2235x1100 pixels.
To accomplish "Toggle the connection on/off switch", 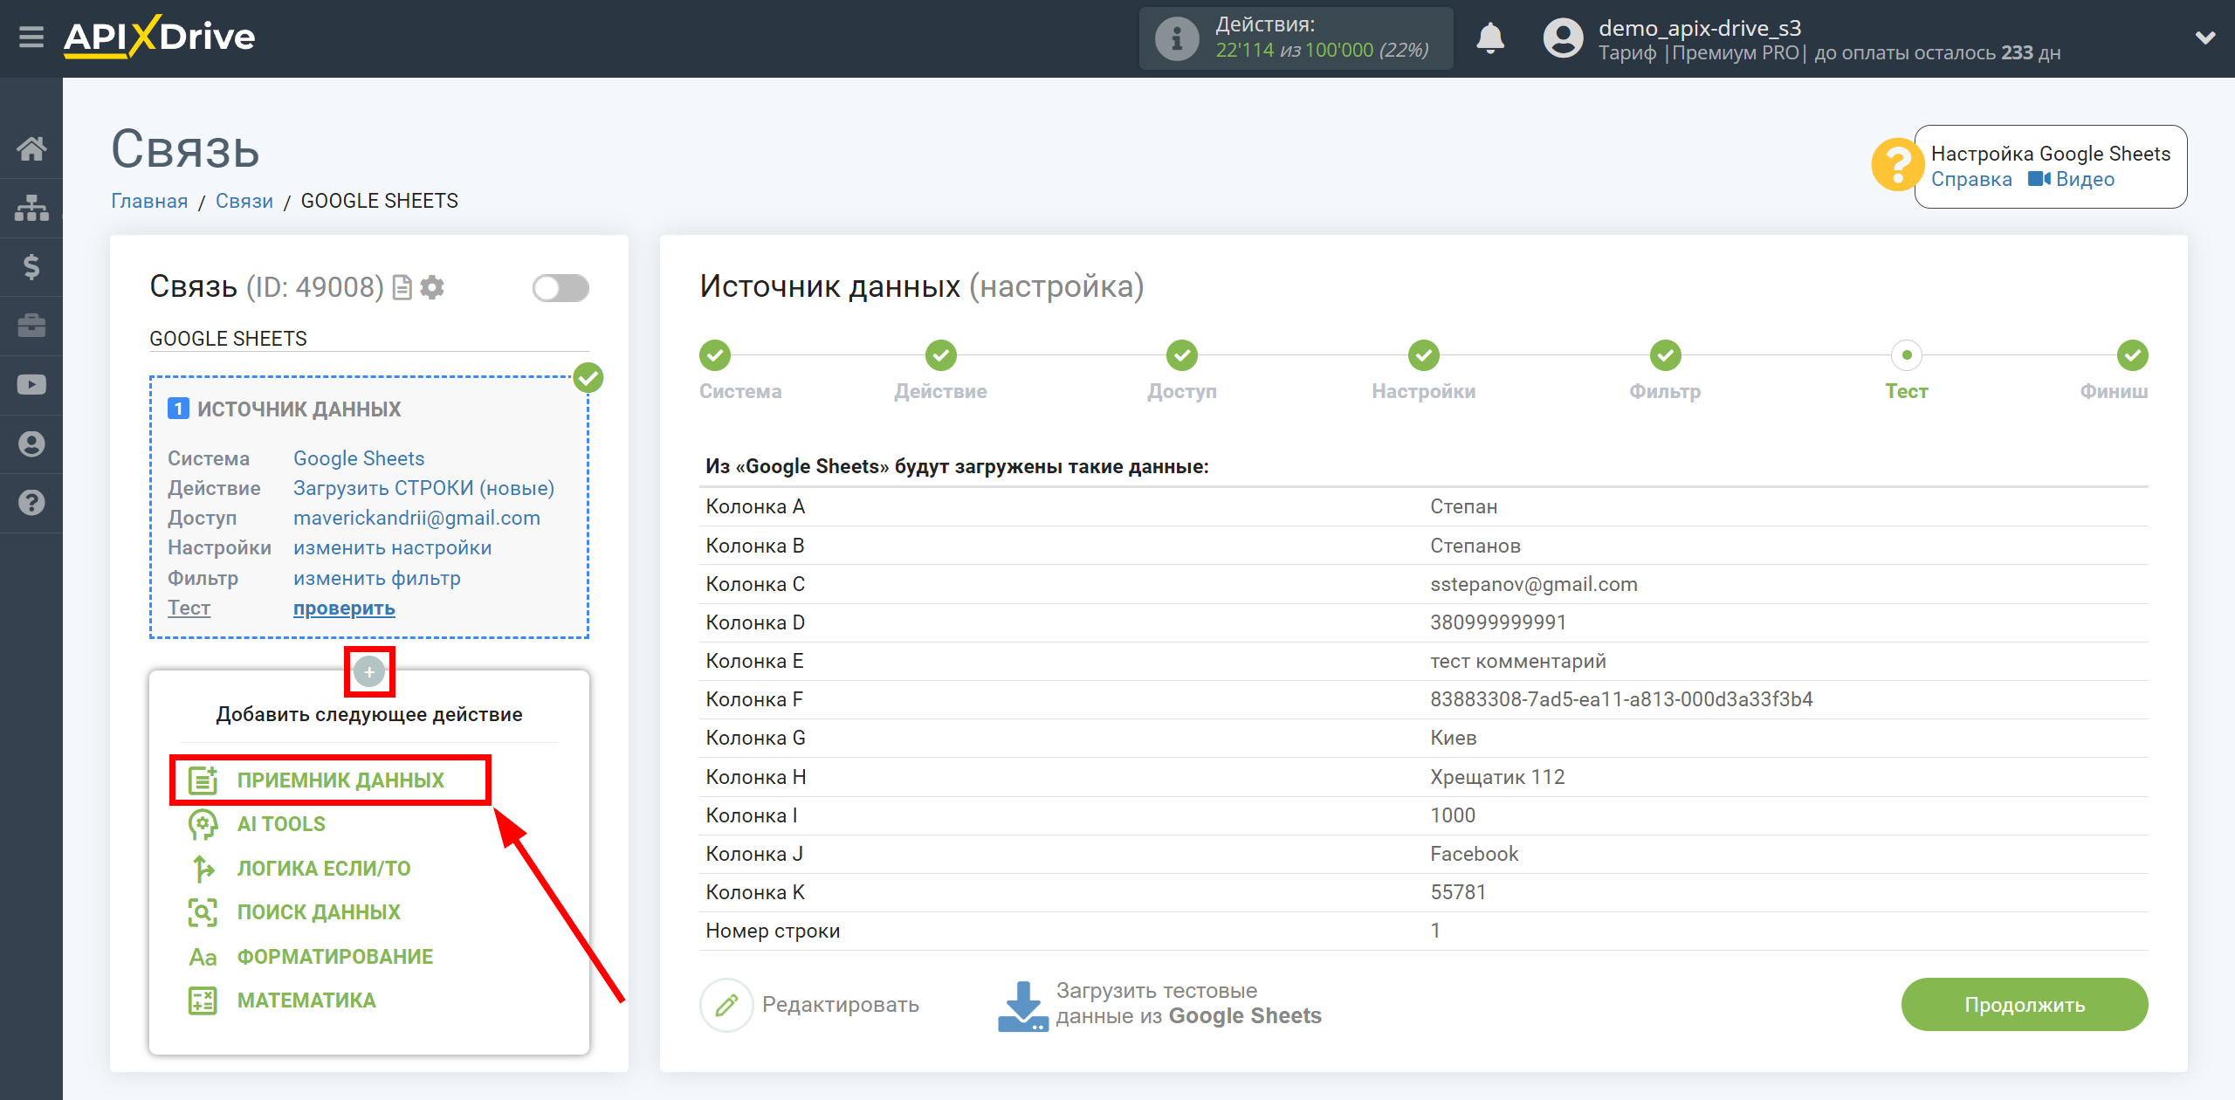I will coord(560,287).
